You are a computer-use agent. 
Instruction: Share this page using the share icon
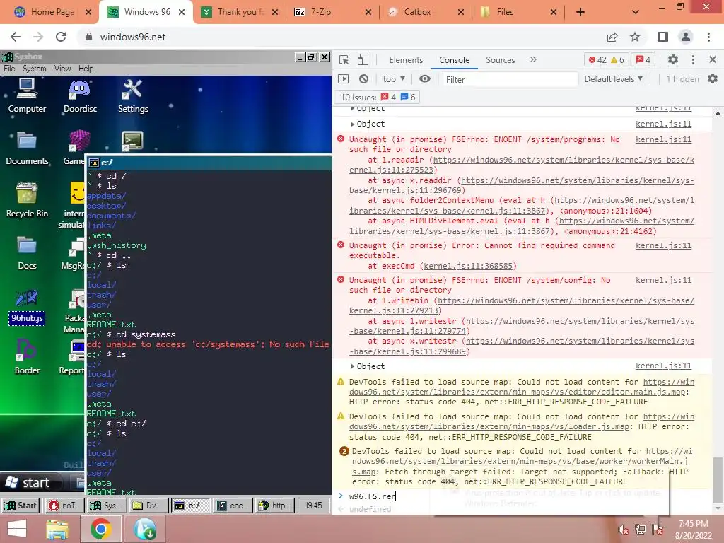612,37
